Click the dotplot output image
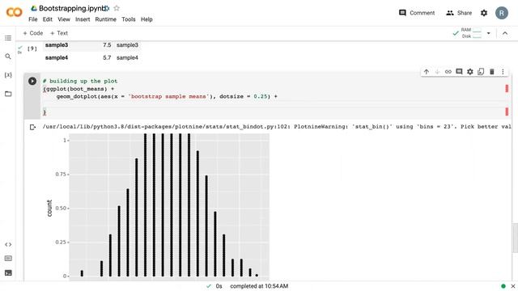 pos(157,207)
